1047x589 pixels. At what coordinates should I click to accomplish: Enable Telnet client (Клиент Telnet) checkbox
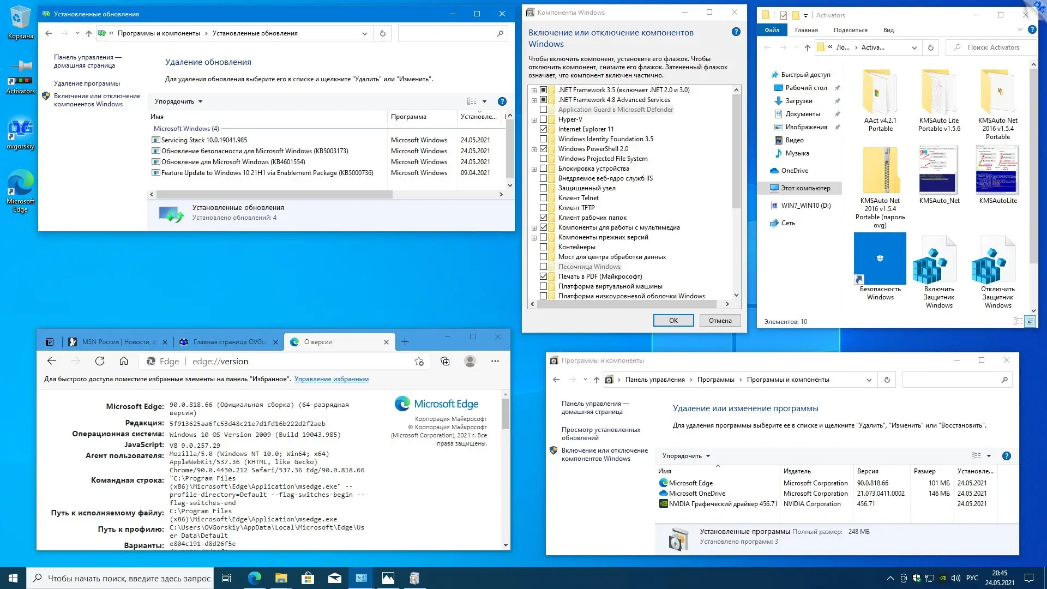(x=543, y=198)
